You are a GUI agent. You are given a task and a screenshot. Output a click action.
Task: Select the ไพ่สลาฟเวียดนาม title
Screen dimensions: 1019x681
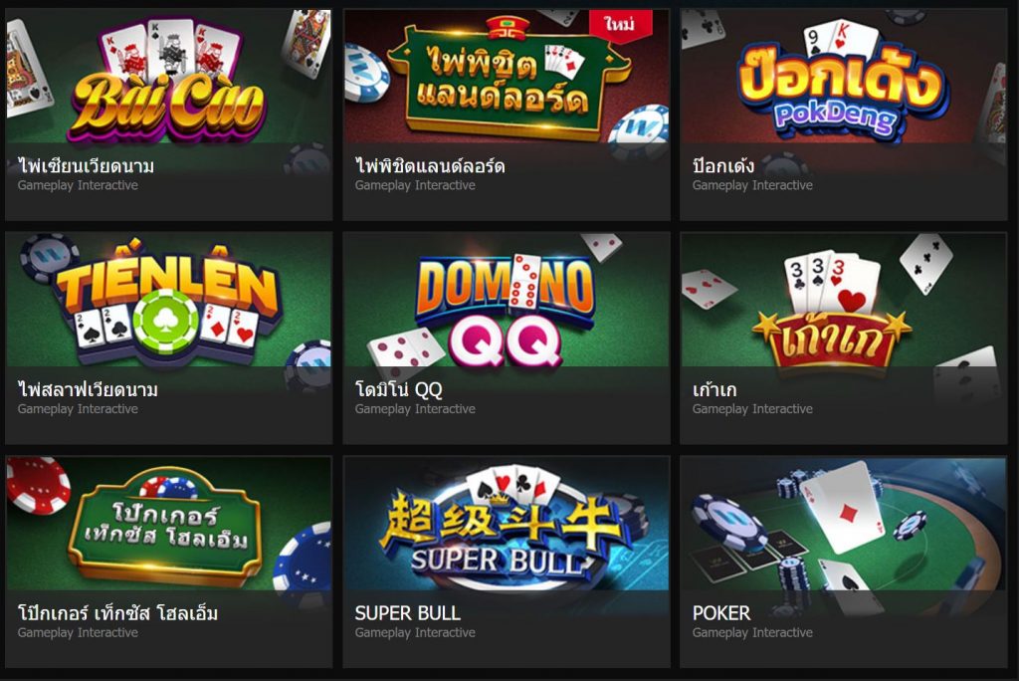coord(88,389)
